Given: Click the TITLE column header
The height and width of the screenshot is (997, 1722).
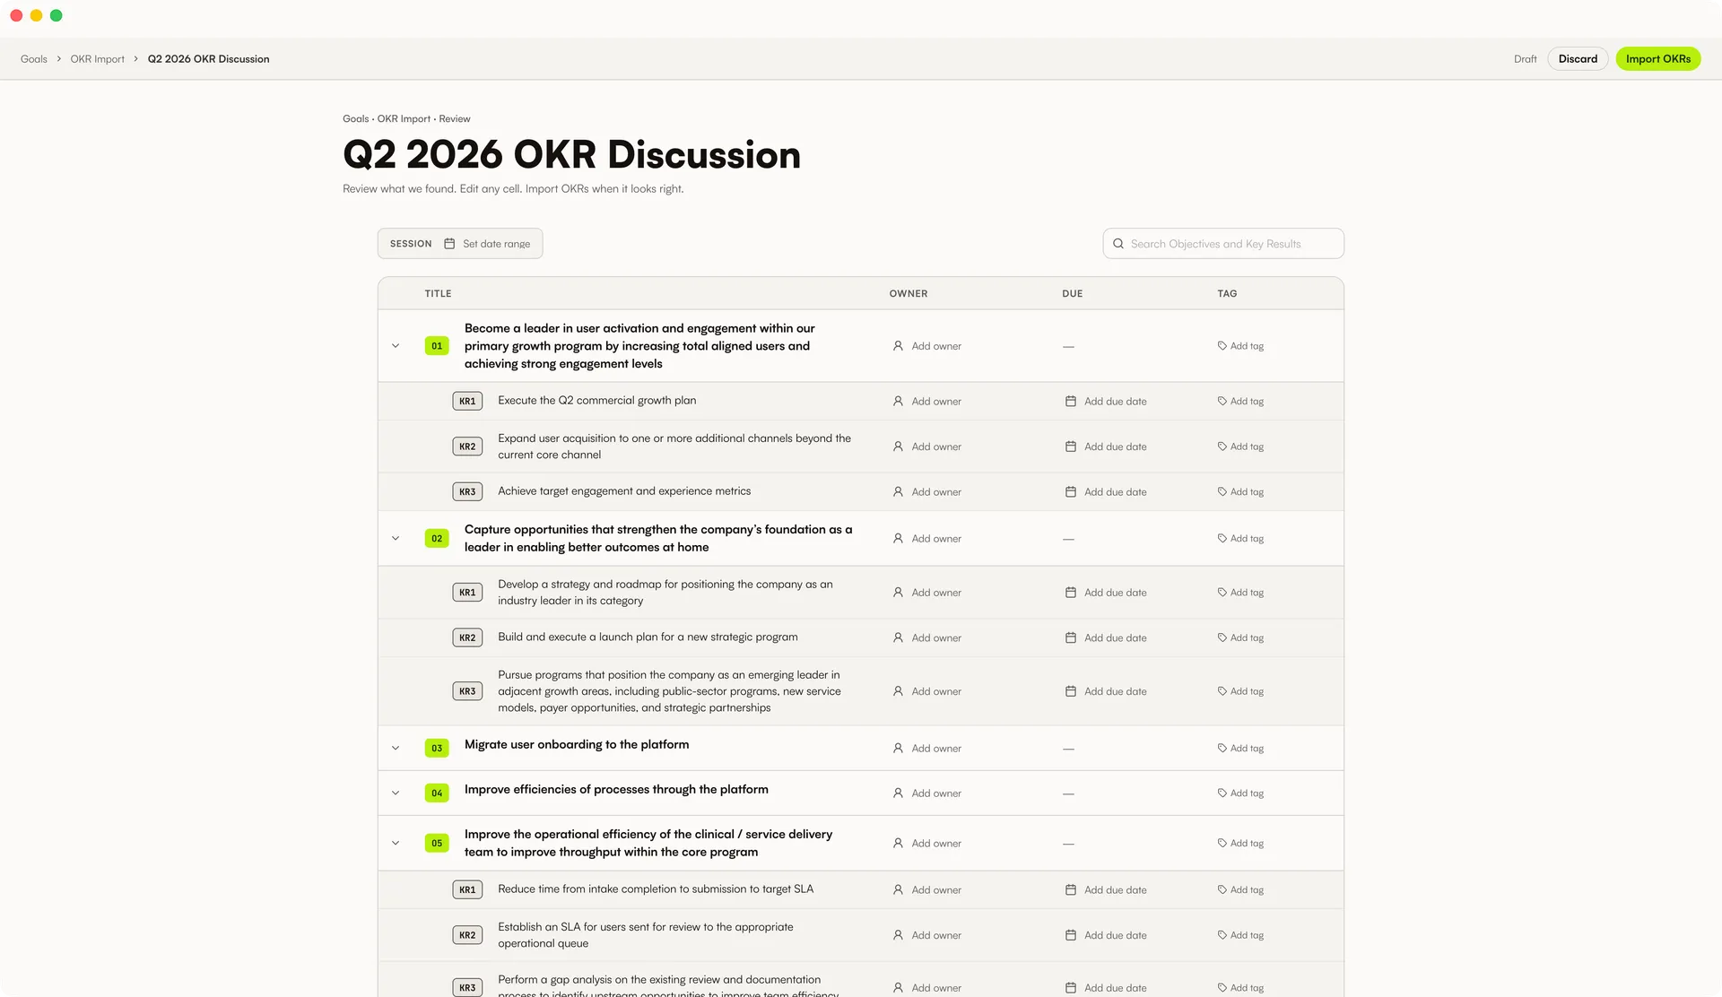Looking at the screenshot, I should 438,294.
